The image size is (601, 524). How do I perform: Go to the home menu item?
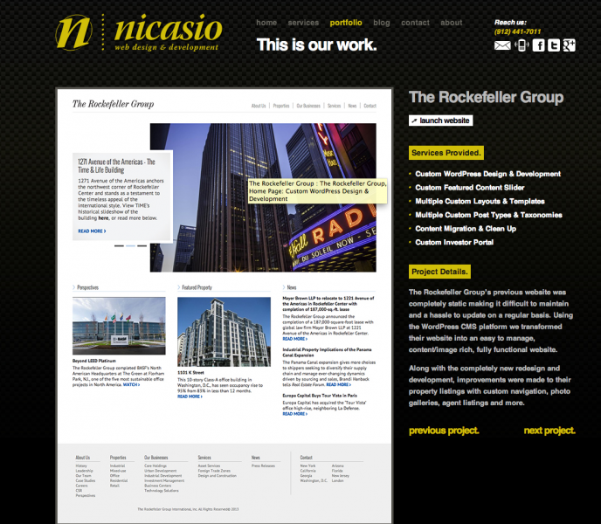click(266, 23)
